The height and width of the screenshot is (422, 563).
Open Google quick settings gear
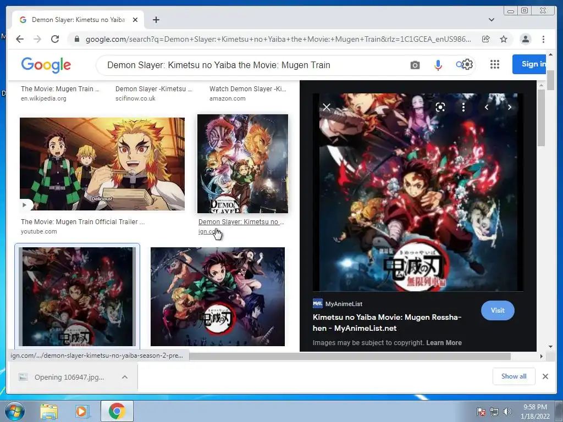point(467,65)
